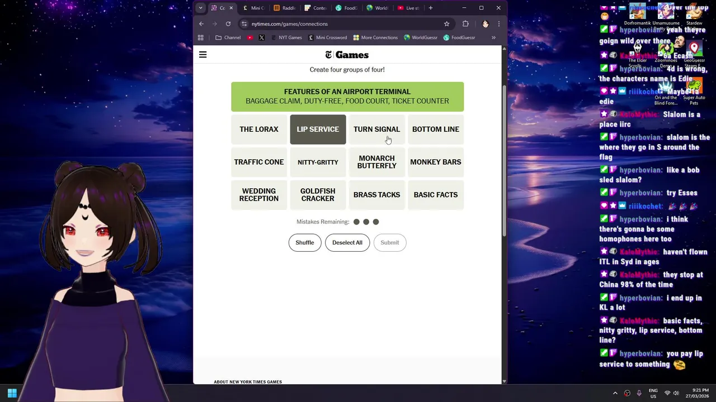Select BRASS TACKS tile
Screen dimensions: 716x402
click(376, 195)
